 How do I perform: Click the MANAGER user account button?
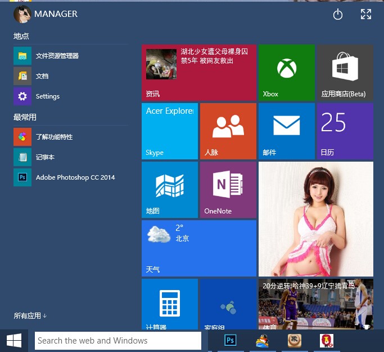pos(46,14)
